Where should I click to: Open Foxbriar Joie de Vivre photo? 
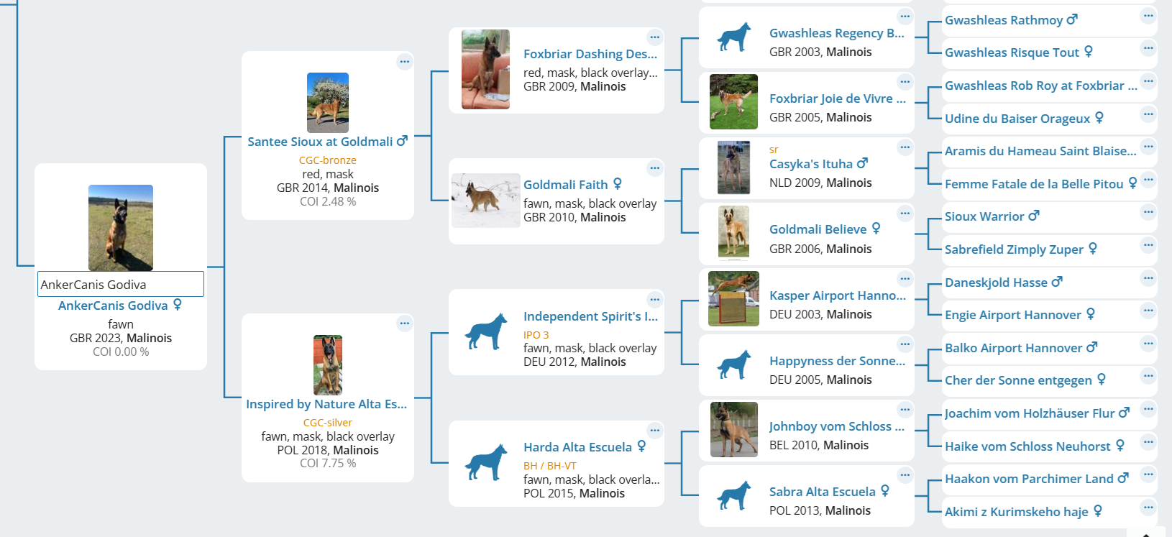733,102
